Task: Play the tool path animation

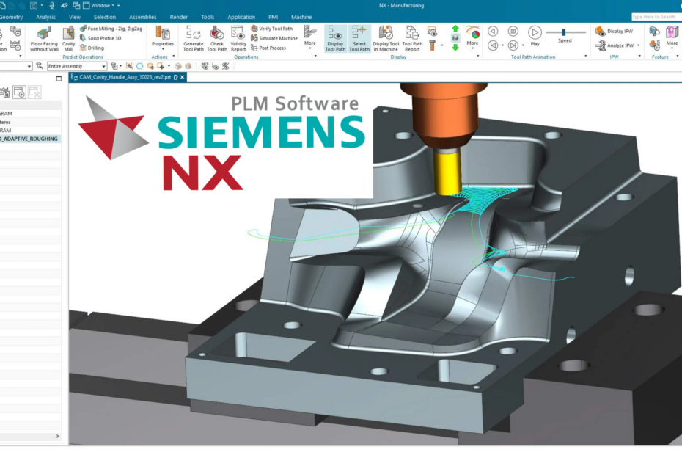Action: tap(535, 32)
